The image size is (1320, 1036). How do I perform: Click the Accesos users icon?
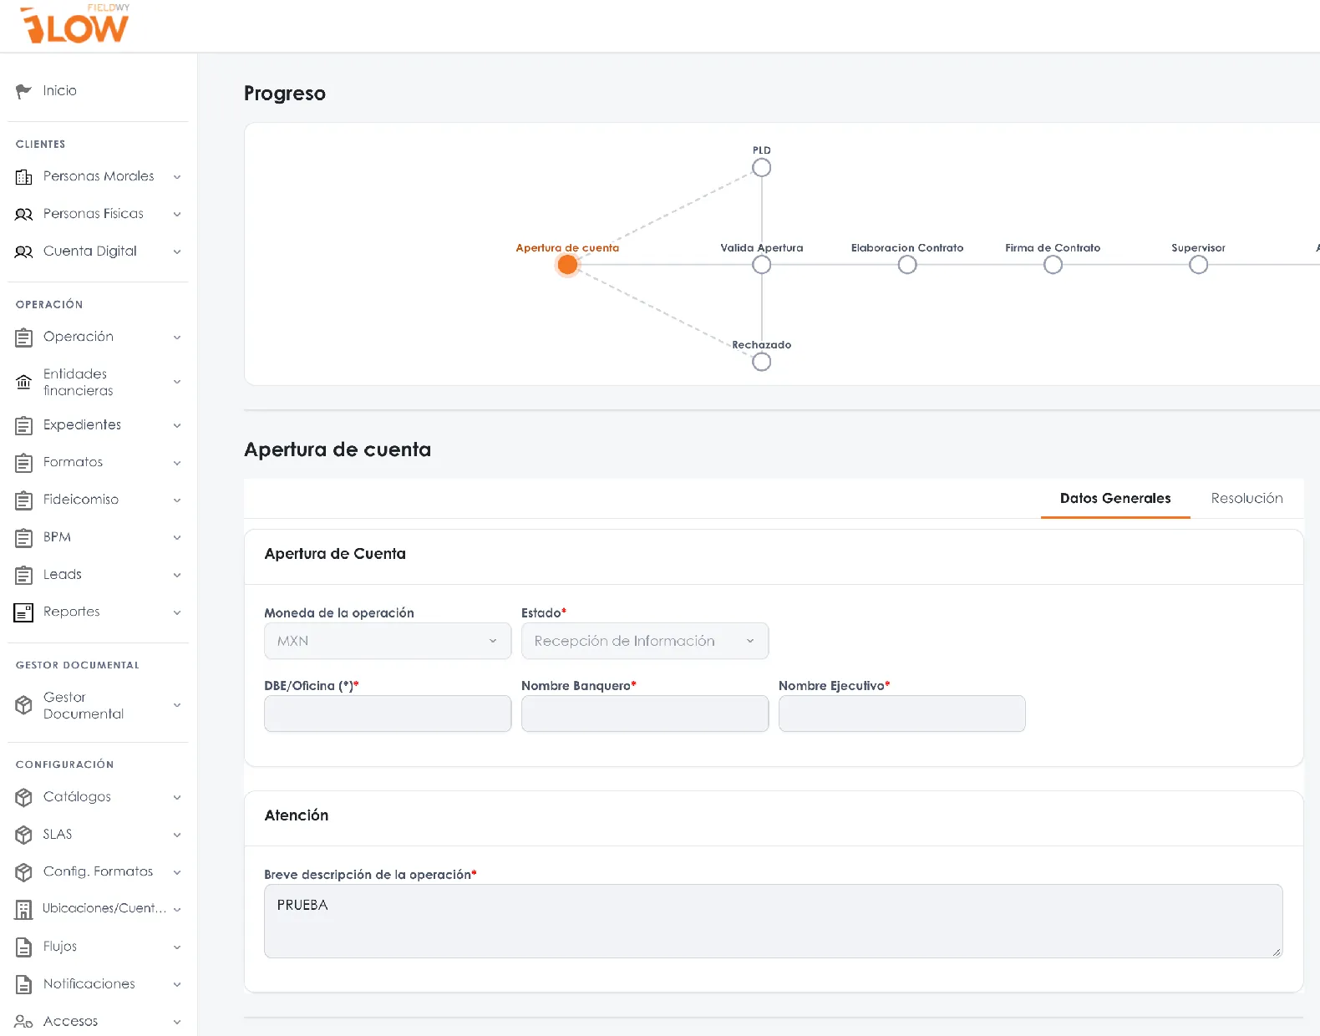[x=23, y=1022]
